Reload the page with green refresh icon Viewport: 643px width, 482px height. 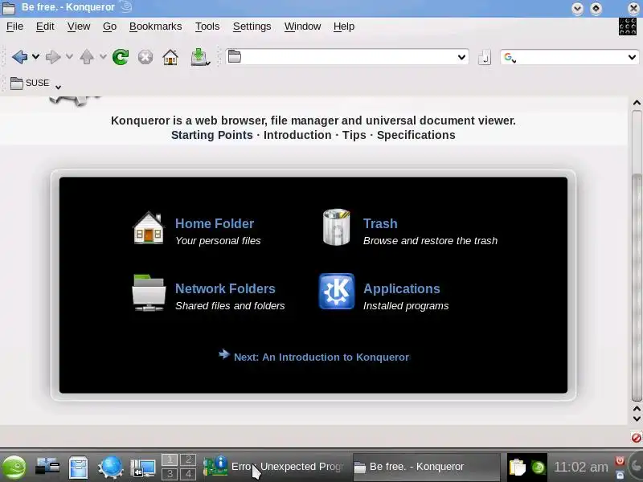[121, 57]
